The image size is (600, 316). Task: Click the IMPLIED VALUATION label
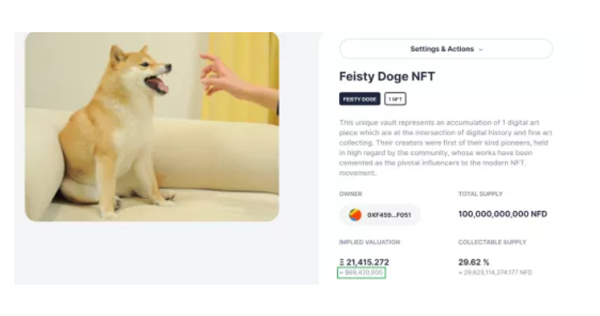[369, 242]
